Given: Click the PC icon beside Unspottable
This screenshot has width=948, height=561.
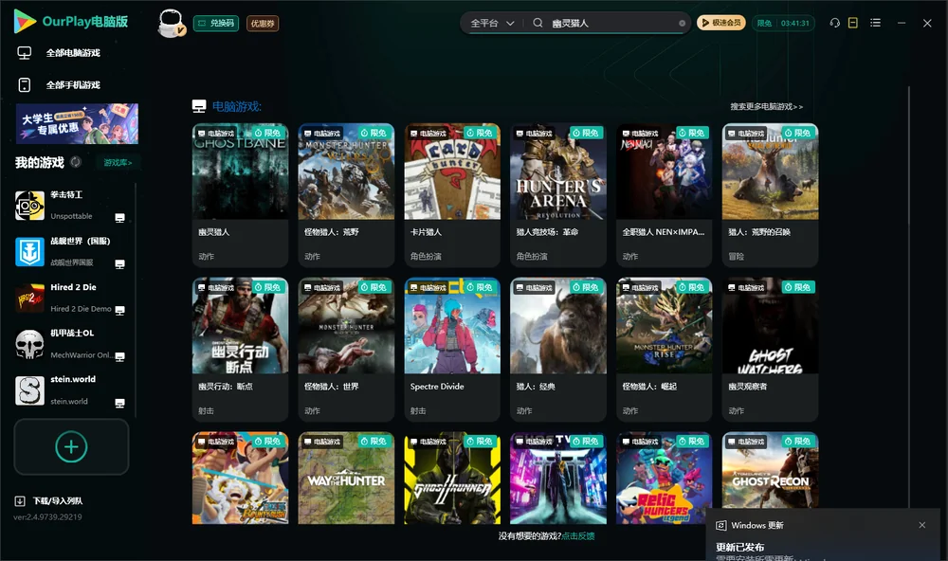Looking at the screenshot, I should [119, 218].
